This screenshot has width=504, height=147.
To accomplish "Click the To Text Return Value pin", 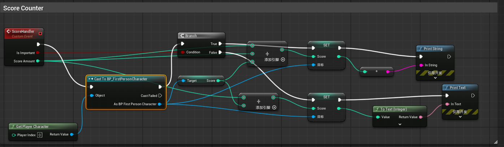I will click(421, 117).
